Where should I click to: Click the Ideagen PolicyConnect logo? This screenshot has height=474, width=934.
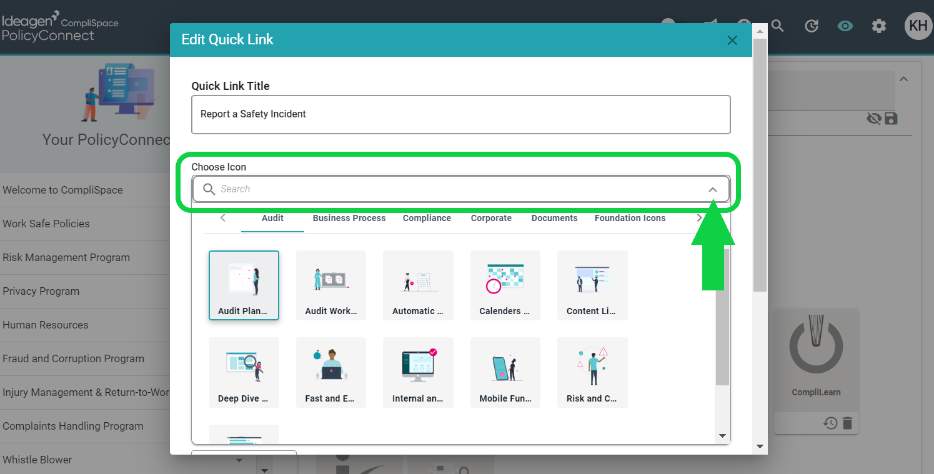[60, 26]
